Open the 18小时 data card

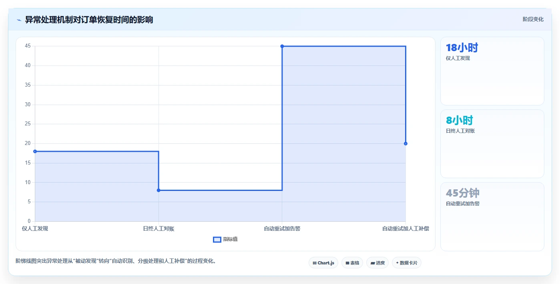[492, 71]
